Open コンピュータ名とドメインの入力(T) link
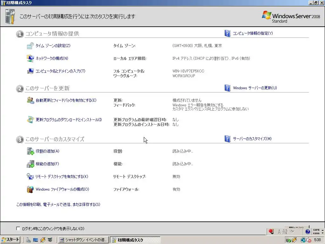The width and height of the screenshot is (325, 244). point(60,71)
